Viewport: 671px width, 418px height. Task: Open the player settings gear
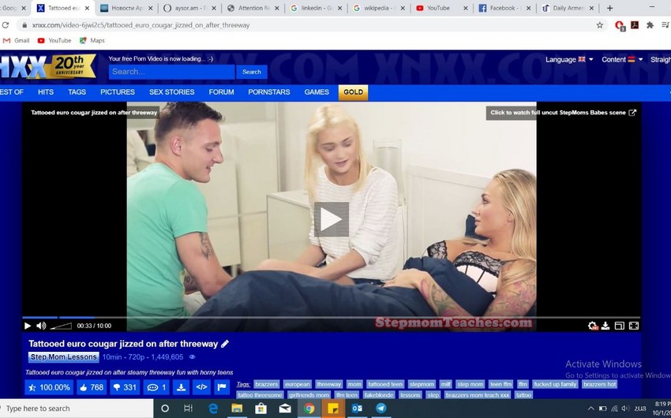click(593, 326)
